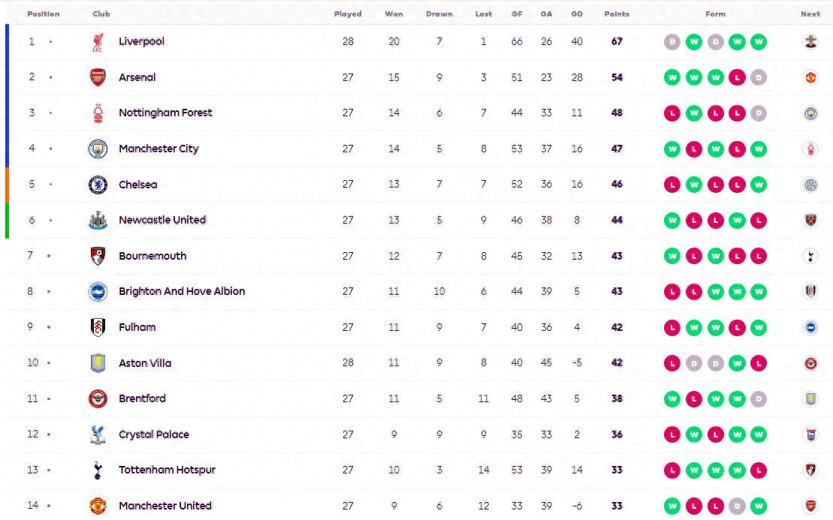Select the Brighton And Hove Albion name

182,291
